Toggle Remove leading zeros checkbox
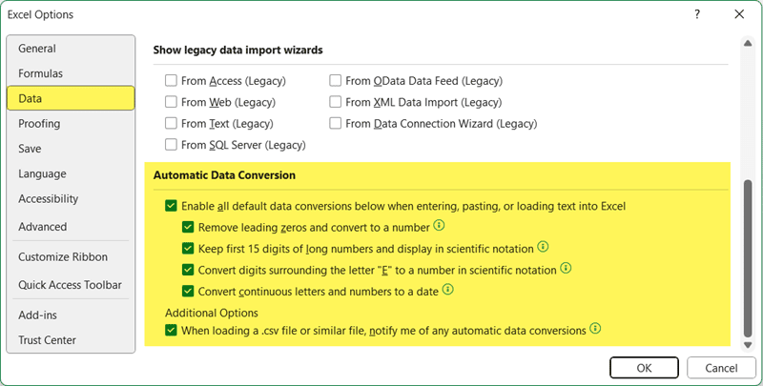 click(188, 227)
